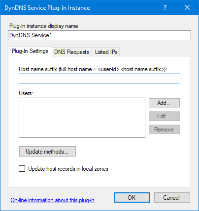Click the question mark help icon
This screenshot has height=211, width=199.
165,7
